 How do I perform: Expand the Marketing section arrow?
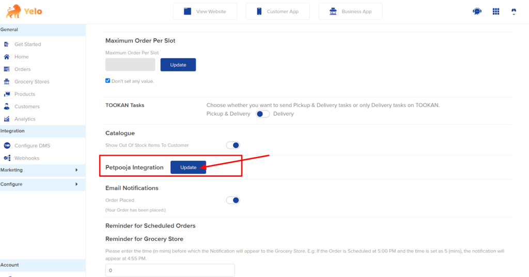pos(76,170)
